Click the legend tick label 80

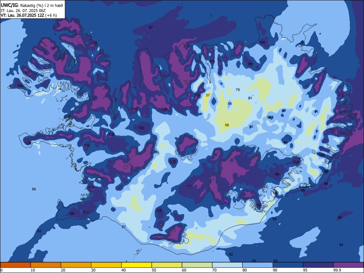(245, 270)
